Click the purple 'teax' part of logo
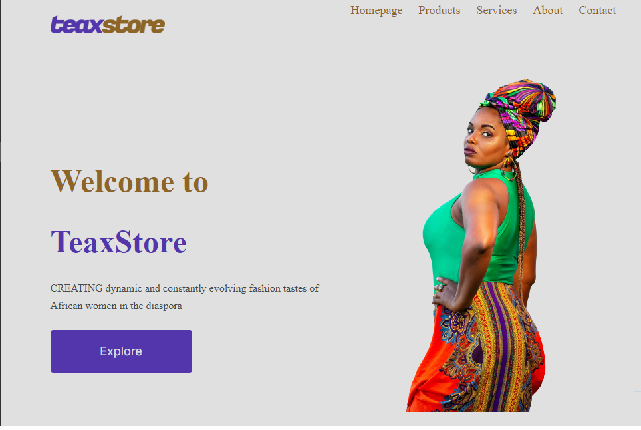 [x=76, y=25]
